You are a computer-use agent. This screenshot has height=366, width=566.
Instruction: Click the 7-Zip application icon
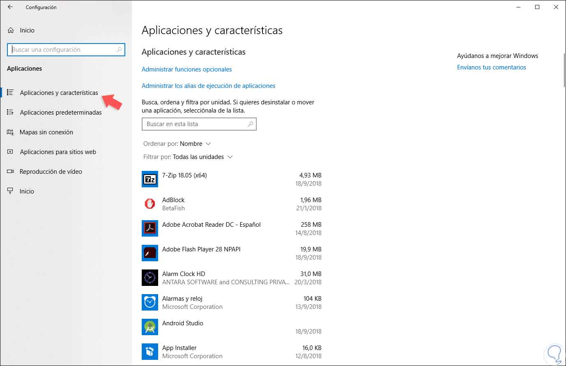[x=150, y=179]
